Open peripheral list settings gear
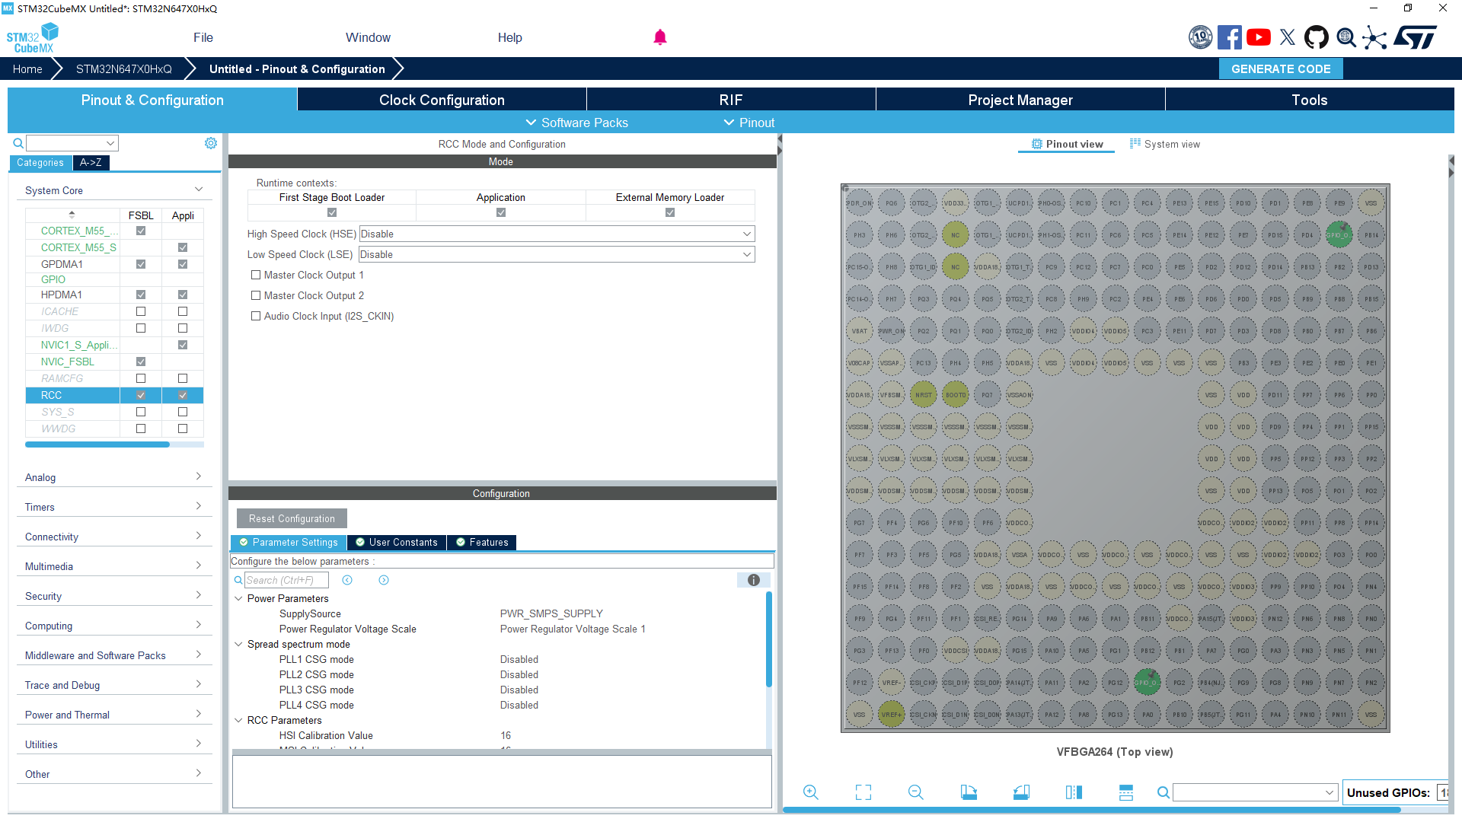The image size is (1462, 822). tap(211, 143)
